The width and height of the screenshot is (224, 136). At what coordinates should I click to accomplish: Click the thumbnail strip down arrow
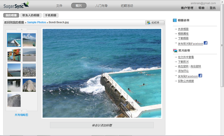click(x=22, y=111)
